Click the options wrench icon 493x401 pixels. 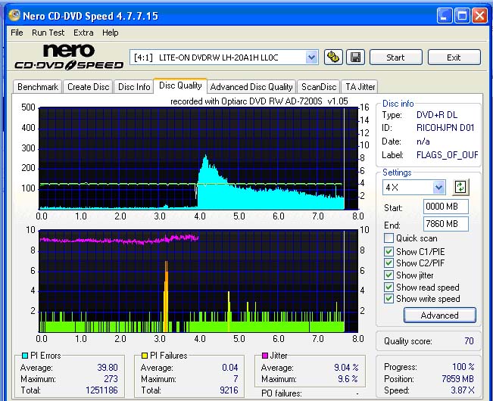(332, 58)
